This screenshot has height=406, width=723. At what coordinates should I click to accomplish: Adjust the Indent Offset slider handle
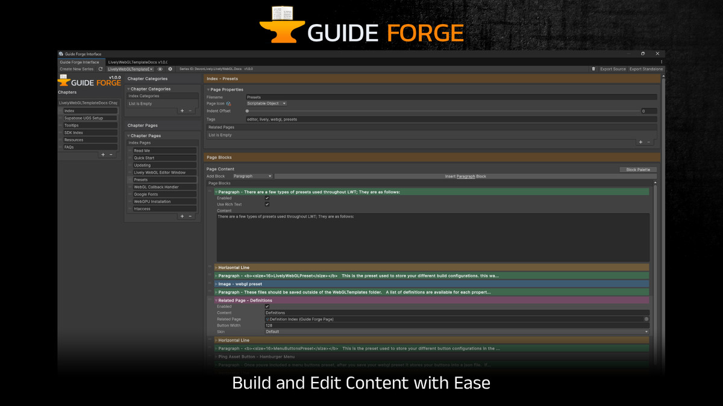247,111
